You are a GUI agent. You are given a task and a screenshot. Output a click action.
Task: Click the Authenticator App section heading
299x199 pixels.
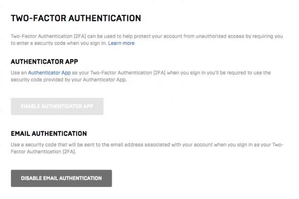pos(45,62)
